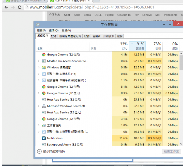Click the 工作管理員 process icon
The width and height of the screenshot is (183, 166).
pos(44,125)
